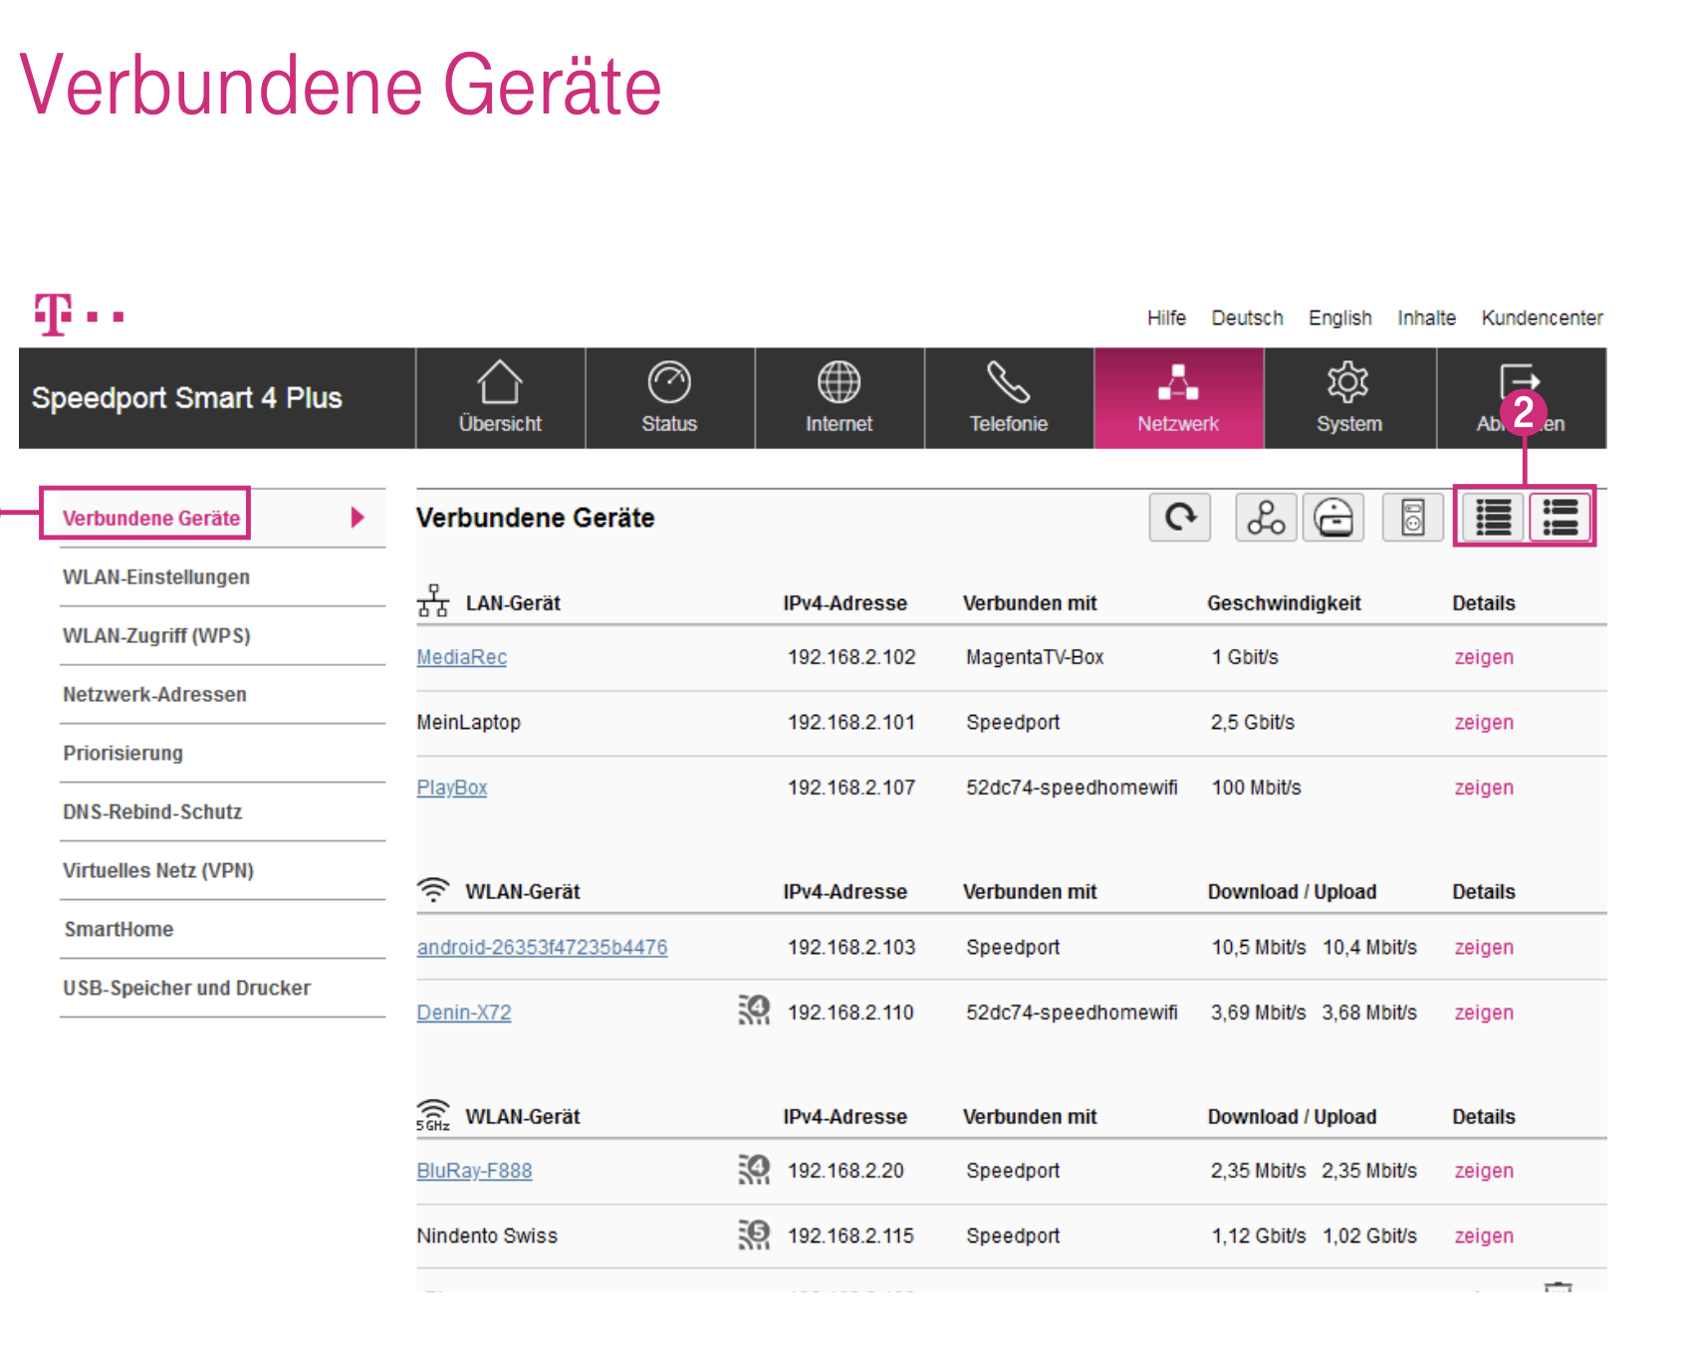Show details for MediaRec via zeigen
The width and height of the screenshot is (1687, 1356).
pos(1483,657)
